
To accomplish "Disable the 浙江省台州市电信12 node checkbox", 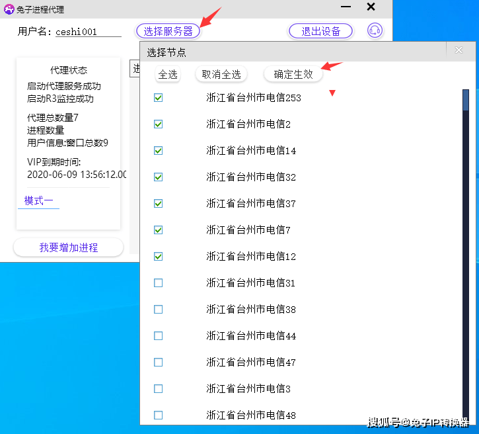I will point(158,257).
